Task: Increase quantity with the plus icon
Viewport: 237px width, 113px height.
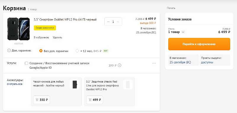Action: 118,22
